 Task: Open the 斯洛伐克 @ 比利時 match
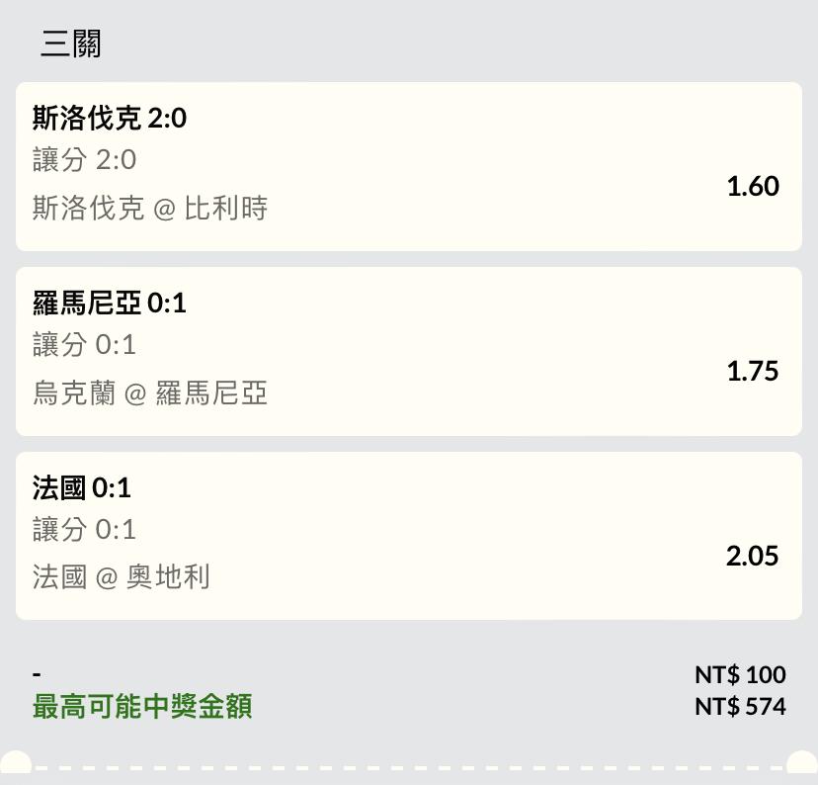tap(150, 209)
